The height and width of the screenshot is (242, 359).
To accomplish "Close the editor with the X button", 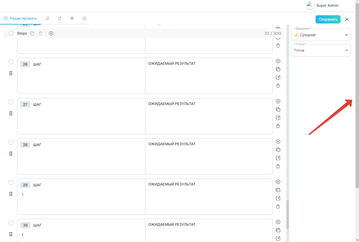I will click(347, 19).
